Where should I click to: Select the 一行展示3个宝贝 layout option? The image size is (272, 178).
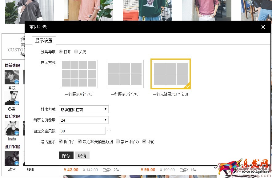(125, 73)
